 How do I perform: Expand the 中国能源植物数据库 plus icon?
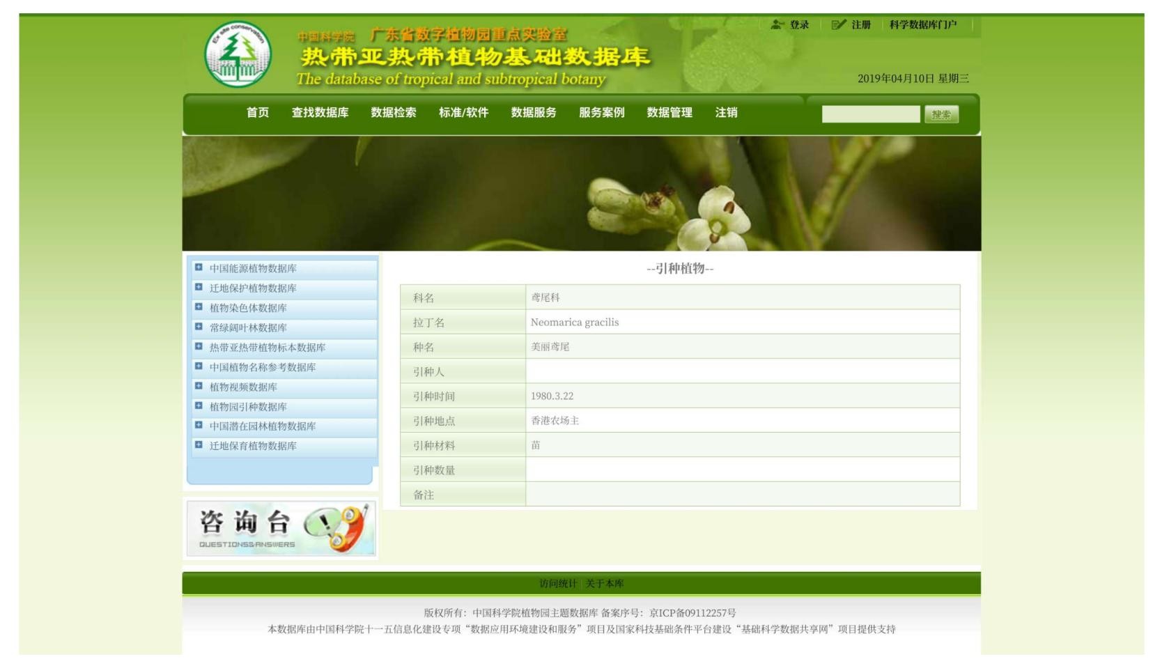click(x=199, y=268)
